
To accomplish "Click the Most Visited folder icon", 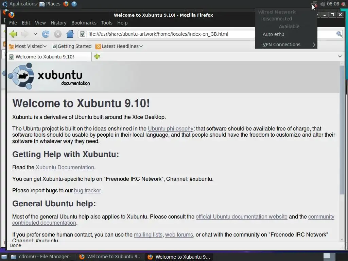I will [x=11, y=46].
